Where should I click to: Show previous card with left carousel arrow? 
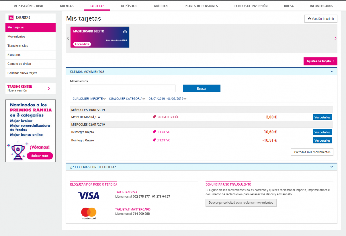pyautogui.click(x=68, y=38)
